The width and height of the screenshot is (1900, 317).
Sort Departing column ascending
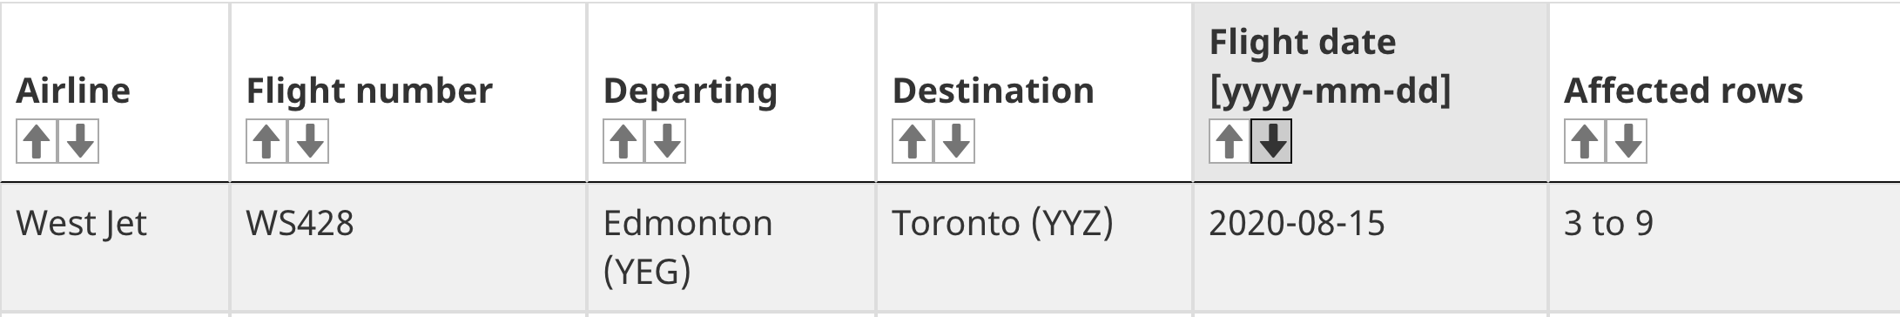[x=623, y=142]
